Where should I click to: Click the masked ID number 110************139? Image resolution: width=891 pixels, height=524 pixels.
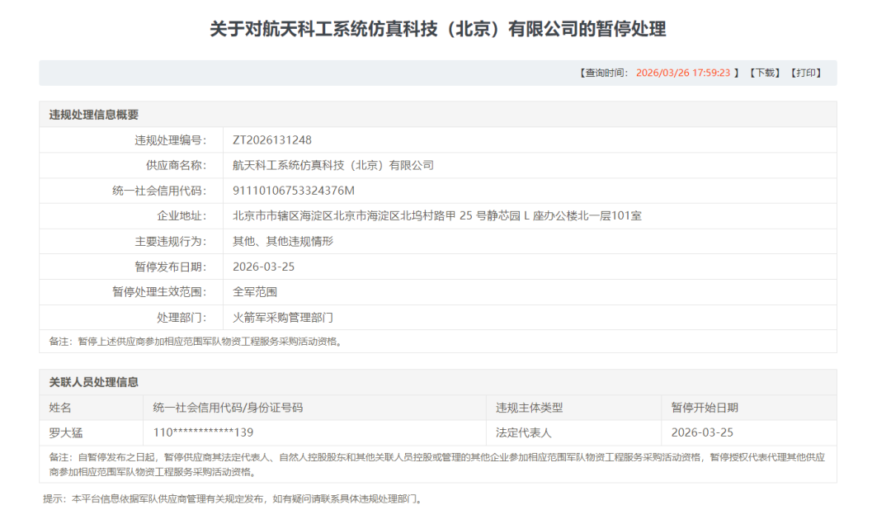[x=203, y=432]
